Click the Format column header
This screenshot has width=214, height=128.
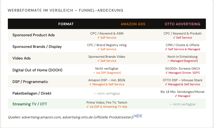click(x=66, y=24)
